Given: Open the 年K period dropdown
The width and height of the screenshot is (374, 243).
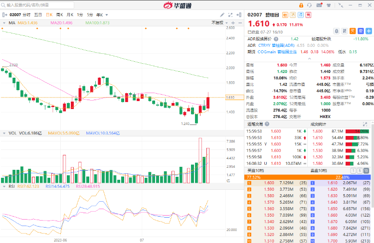Looking at the screenshot, I should coord(102,15).
